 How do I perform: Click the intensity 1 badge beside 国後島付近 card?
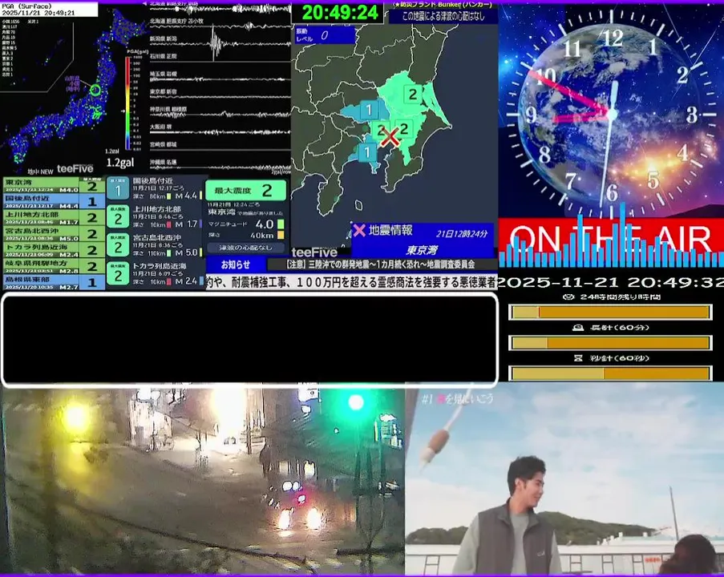click(118, 189)
